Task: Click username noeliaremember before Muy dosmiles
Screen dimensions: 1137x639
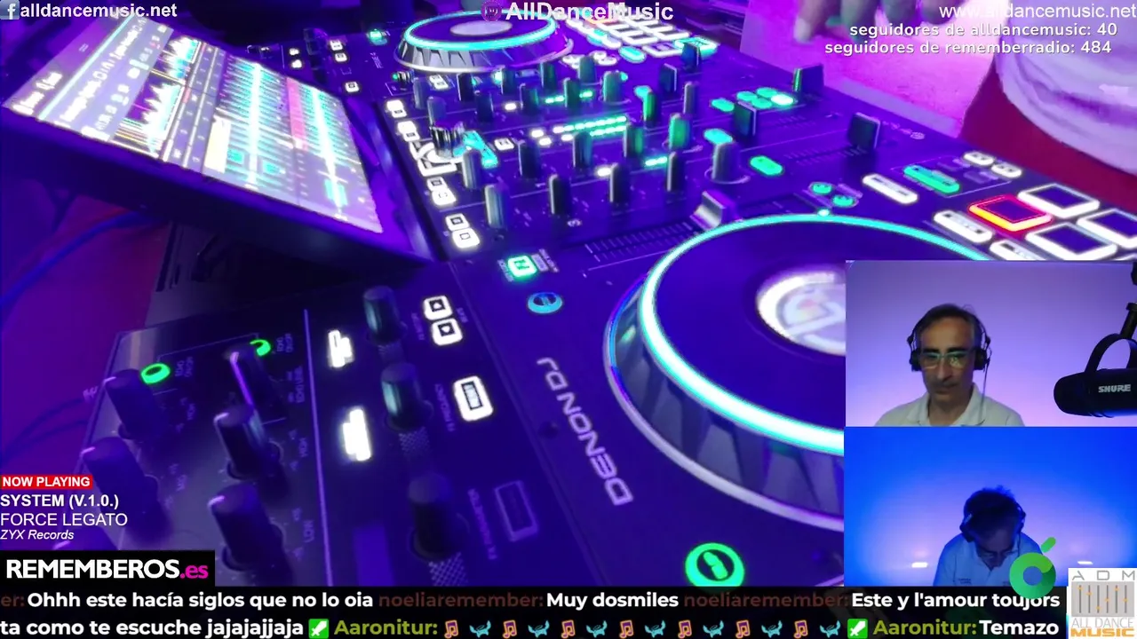Action: [x=461, y=600]
